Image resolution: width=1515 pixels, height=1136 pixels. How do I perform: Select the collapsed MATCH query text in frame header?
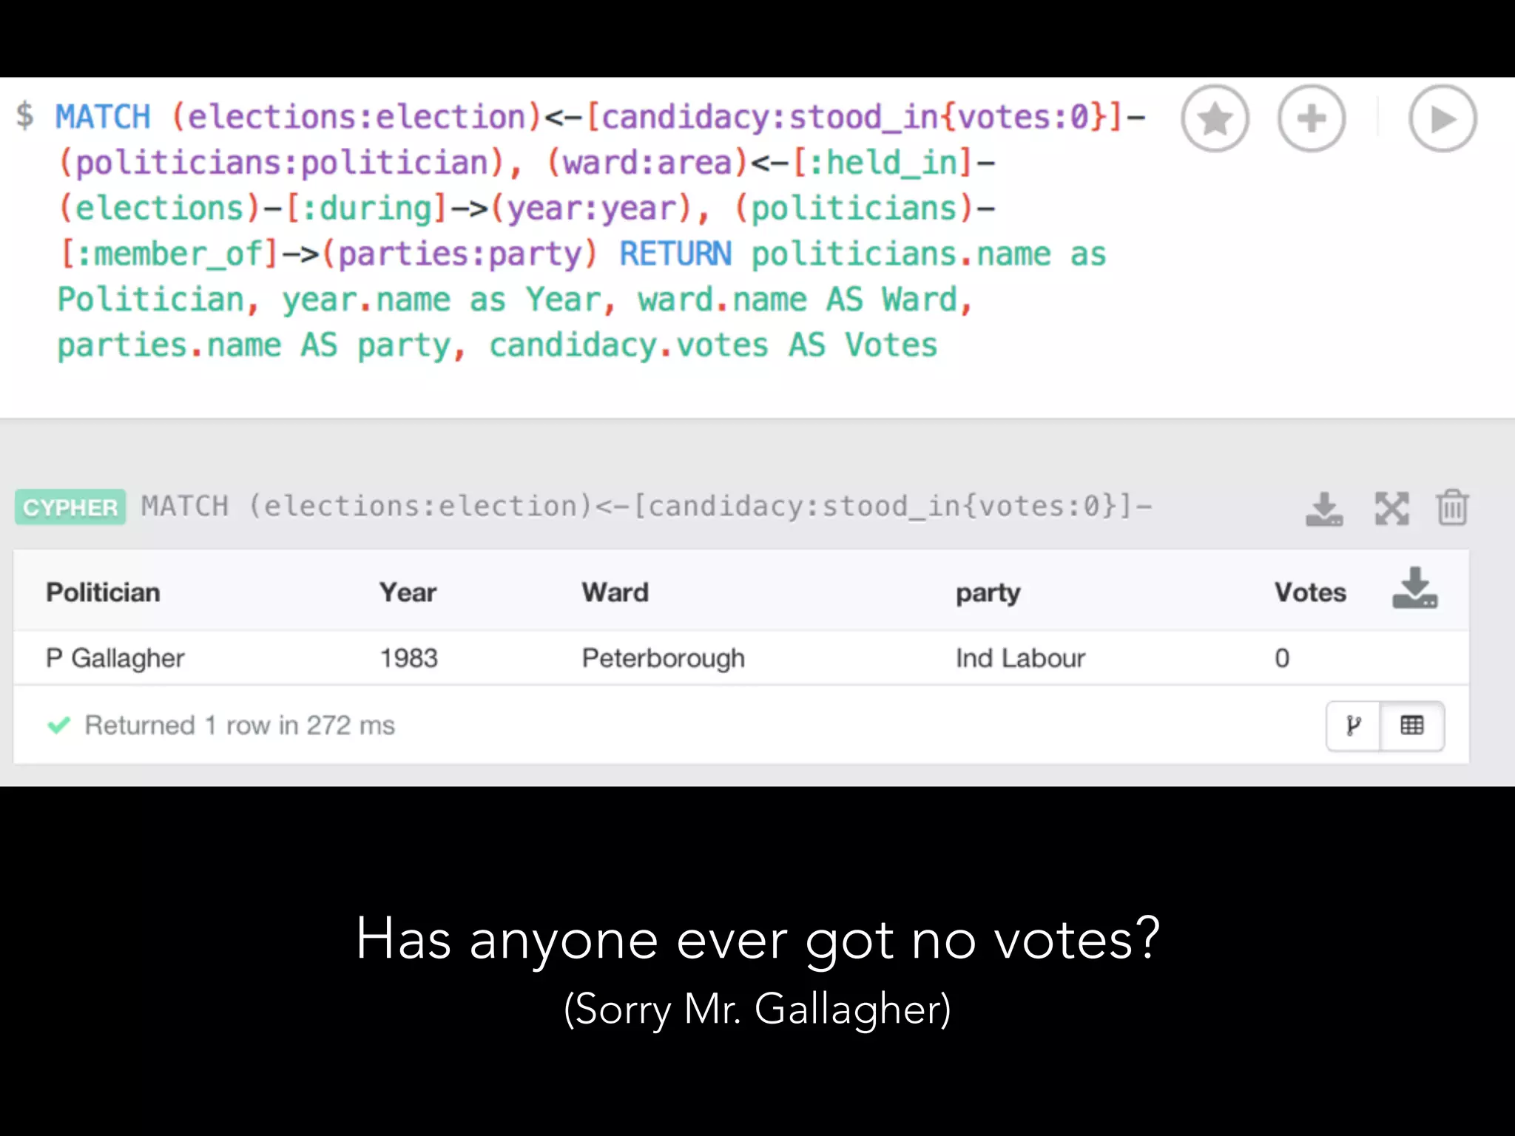[647, 507]
